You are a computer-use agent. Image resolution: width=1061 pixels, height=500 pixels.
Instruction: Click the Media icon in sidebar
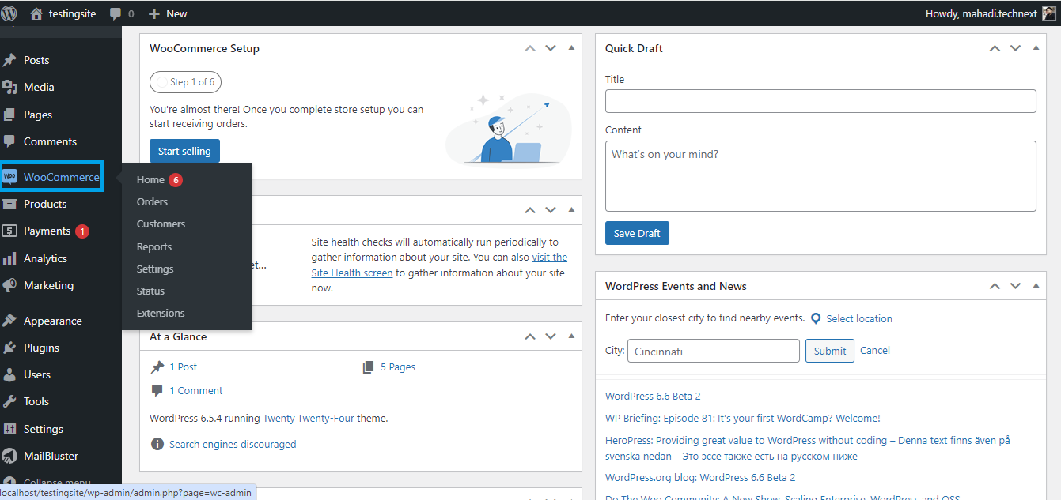pos(10,87)
